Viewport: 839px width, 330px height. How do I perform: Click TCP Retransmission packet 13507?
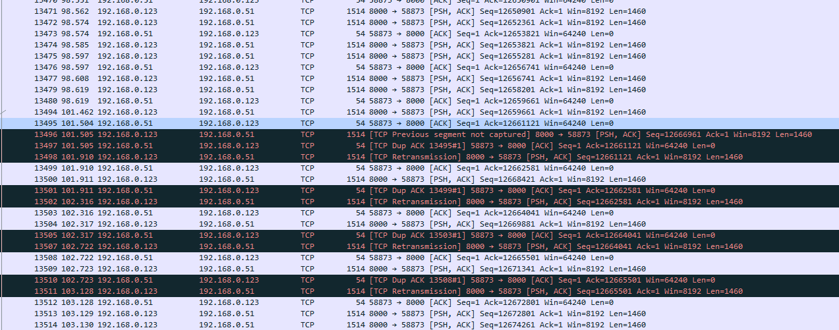click(422, 246)
